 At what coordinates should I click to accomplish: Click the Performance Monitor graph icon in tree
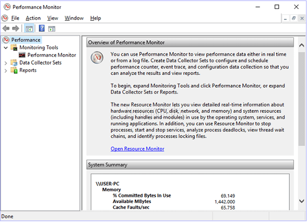(22, 55)
